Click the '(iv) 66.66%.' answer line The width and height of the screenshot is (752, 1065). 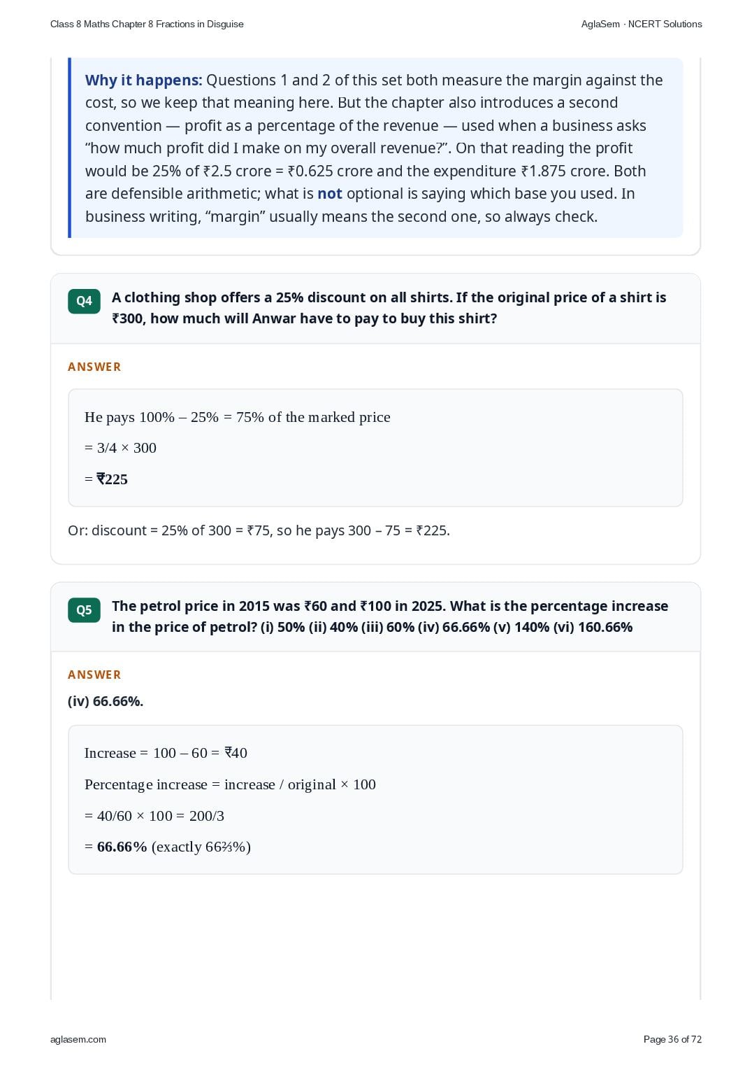[106, 701]
